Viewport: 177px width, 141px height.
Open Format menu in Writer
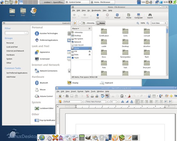click(80, 91)
